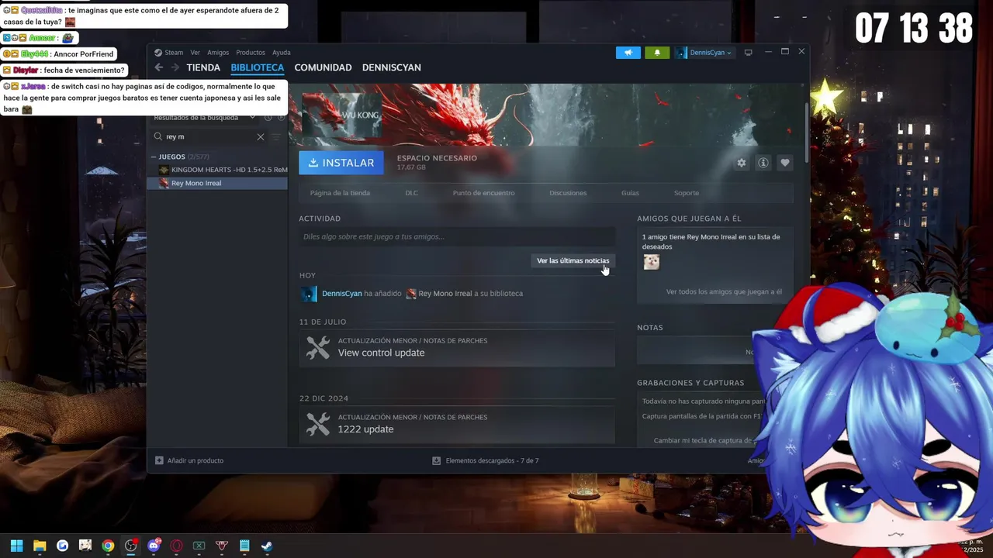Open DennisCyan link in activity feed
Viewport: 993px width, 558px height.
(342, 294)
